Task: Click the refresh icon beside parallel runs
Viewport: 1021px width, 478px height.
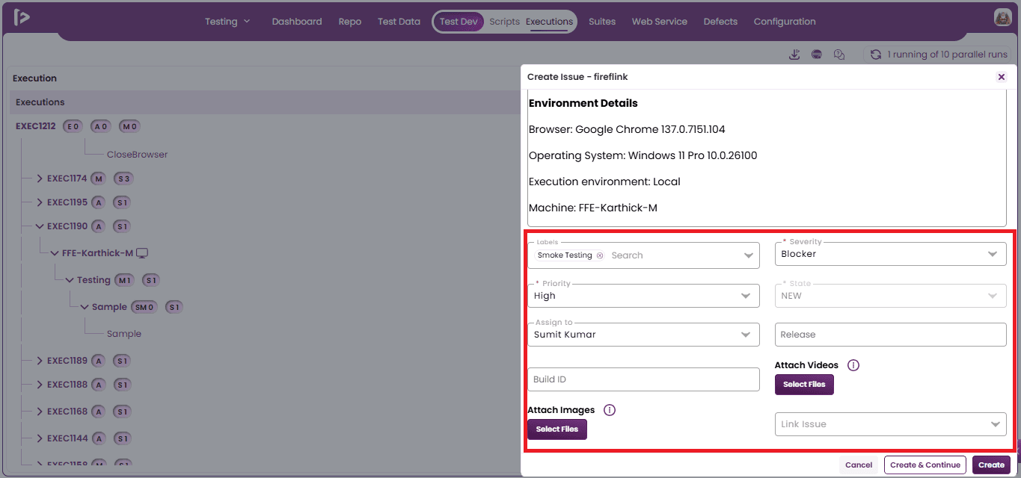Action: pos(876,55)
